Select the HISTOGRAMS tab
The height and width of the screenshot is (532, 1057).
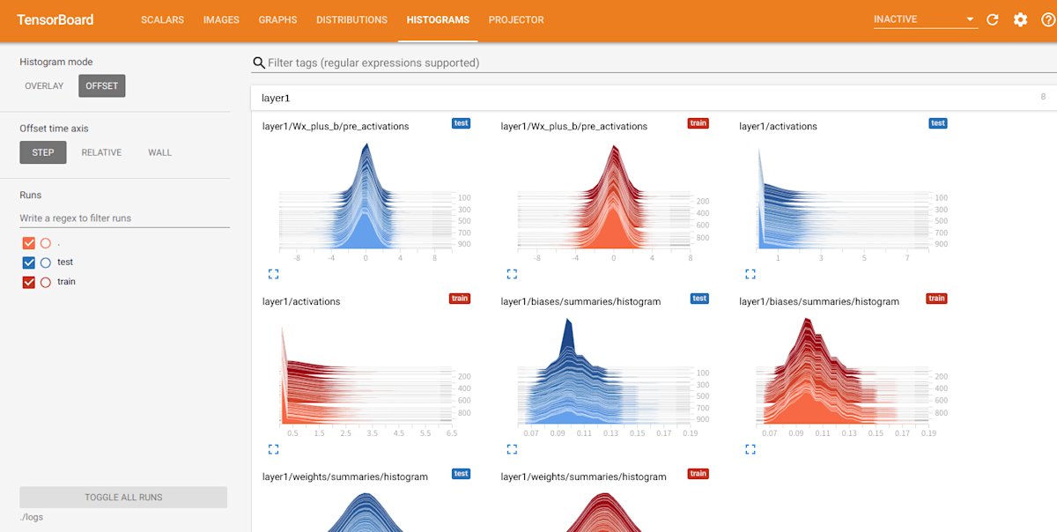[438, 19]
